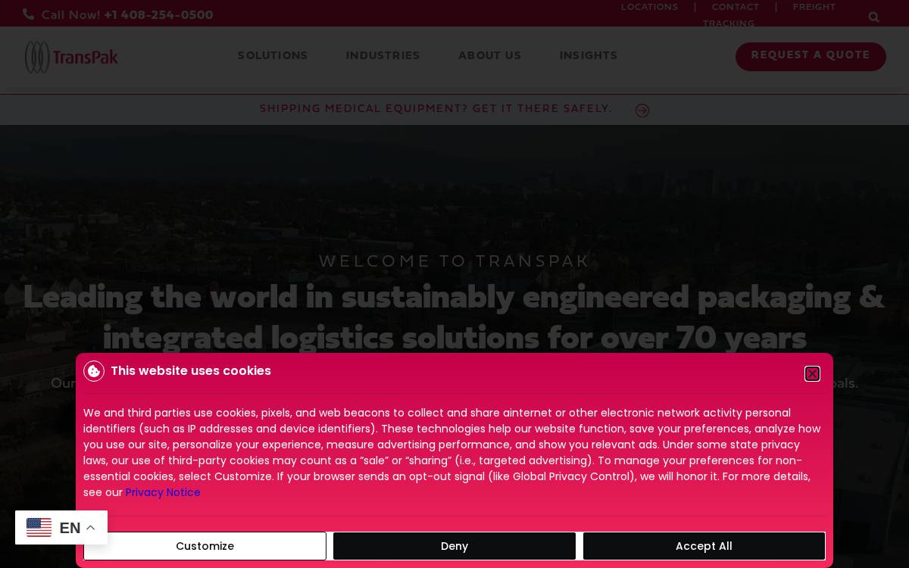Open the Industries menu
Viewport: 909px width, 568px height.
(x=383, y=56)
